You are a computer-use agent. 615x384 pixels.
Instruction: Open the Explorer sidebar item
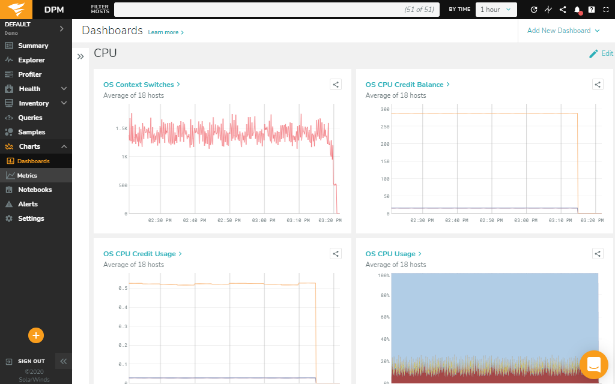(31, 60)
